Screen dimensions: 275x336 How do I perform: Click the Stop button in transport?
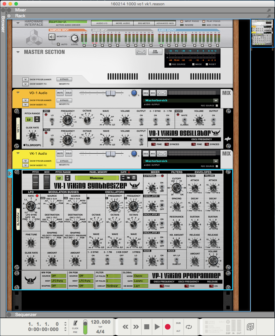tap(147, 327)
